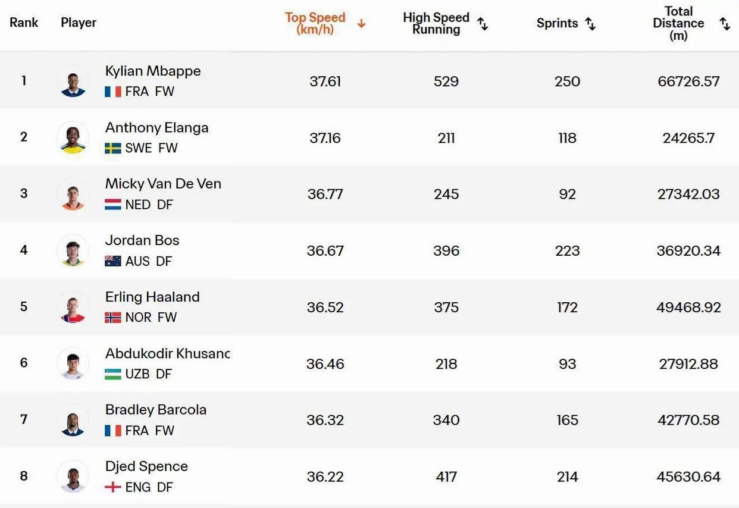The width and height of the screenshot is (739, 508).
Task: Click Micky Van De Ven's avatar photo
Action: click(73, 194)
